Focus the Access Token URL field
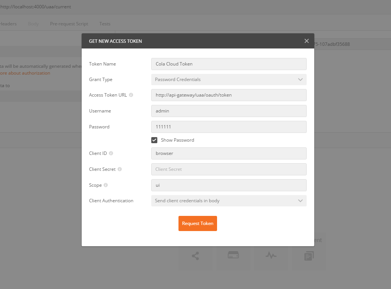391x289 pixels. [x=229, y=95]
